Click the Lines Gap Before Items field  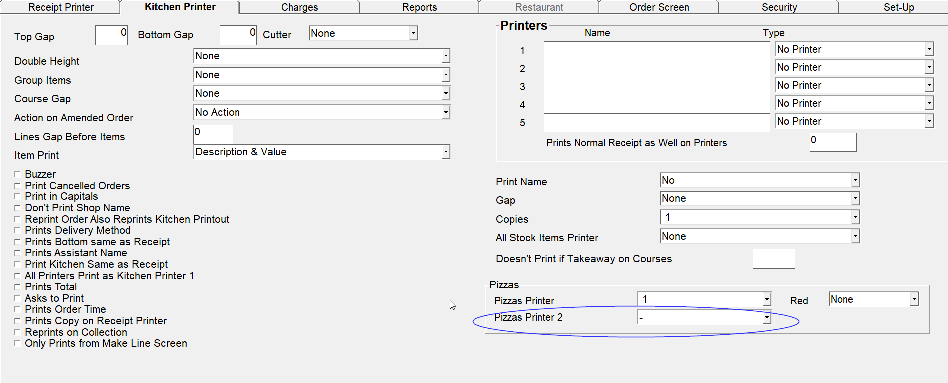(213, 134)
